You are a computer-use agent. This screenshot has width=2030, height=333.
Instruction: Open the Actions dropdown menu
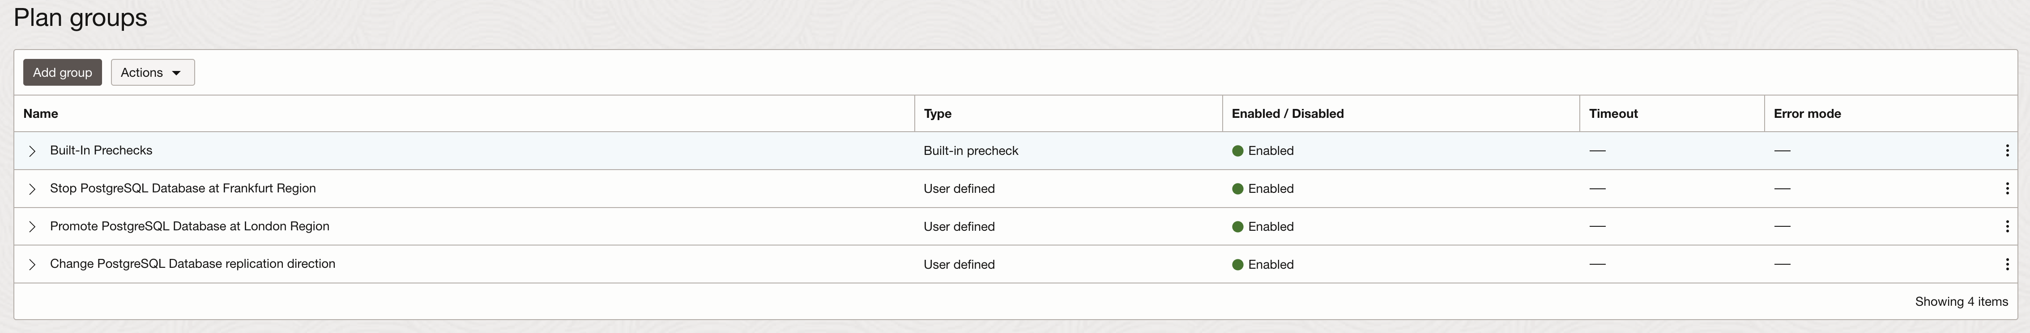click(x=152, y=72)
